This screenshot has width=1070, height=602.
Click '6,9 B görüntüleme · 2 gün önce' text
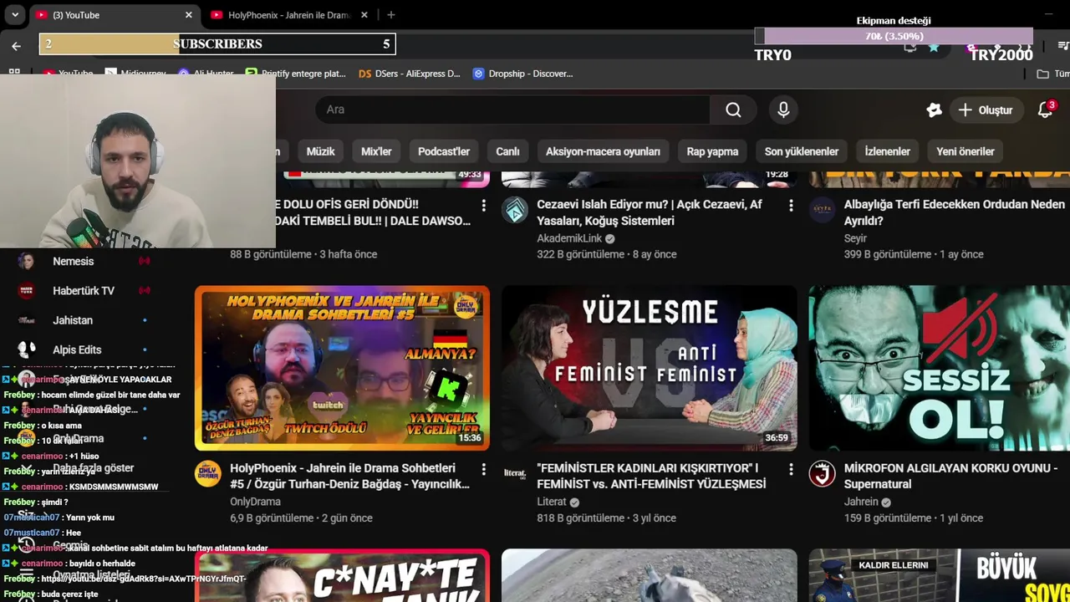[x=301, y=518]
